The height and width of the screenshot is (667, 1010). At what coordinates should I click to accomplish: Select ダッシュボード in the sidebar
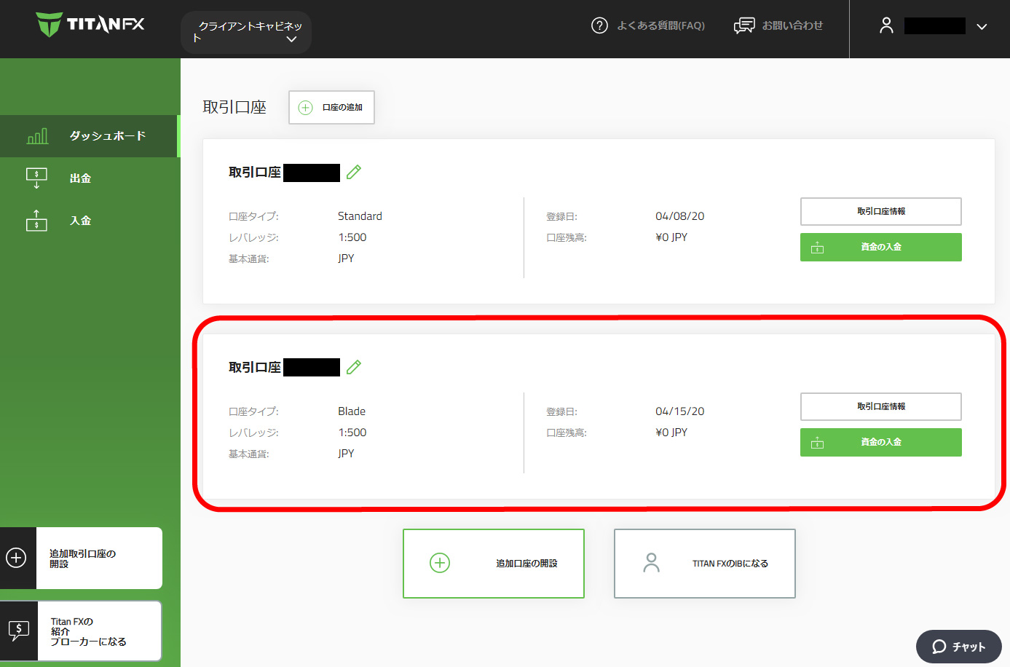click(89, 136)
